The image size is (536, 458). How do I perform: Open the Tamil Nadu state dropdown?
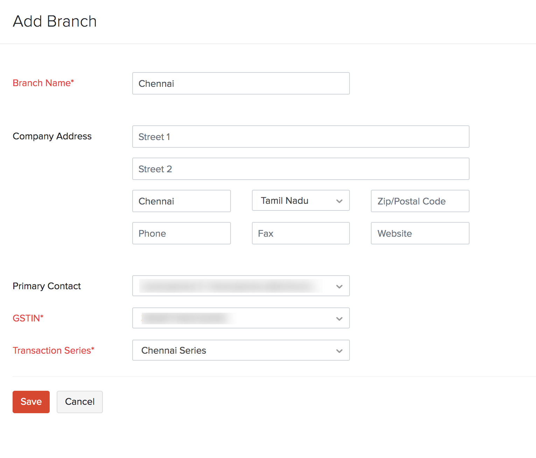(x=301, y=200)
